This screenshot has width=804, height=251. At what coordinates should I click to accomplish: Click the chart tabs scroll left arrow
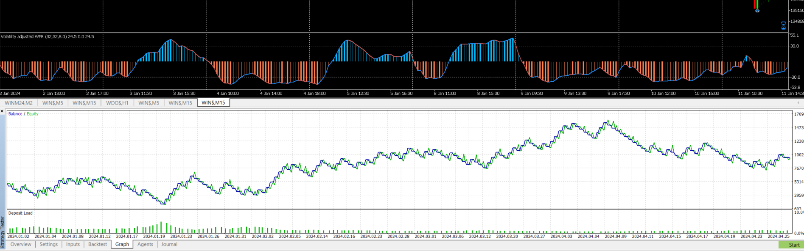point(798,103)
